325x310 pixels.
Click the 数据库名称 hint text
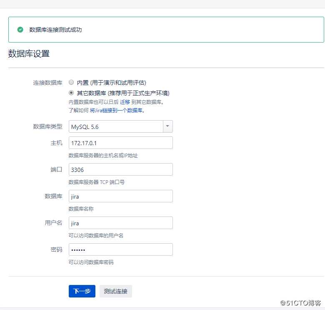(81, 209)
